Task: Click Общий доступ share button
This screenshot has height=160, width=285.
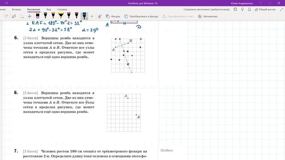Action: pos(265,9)
